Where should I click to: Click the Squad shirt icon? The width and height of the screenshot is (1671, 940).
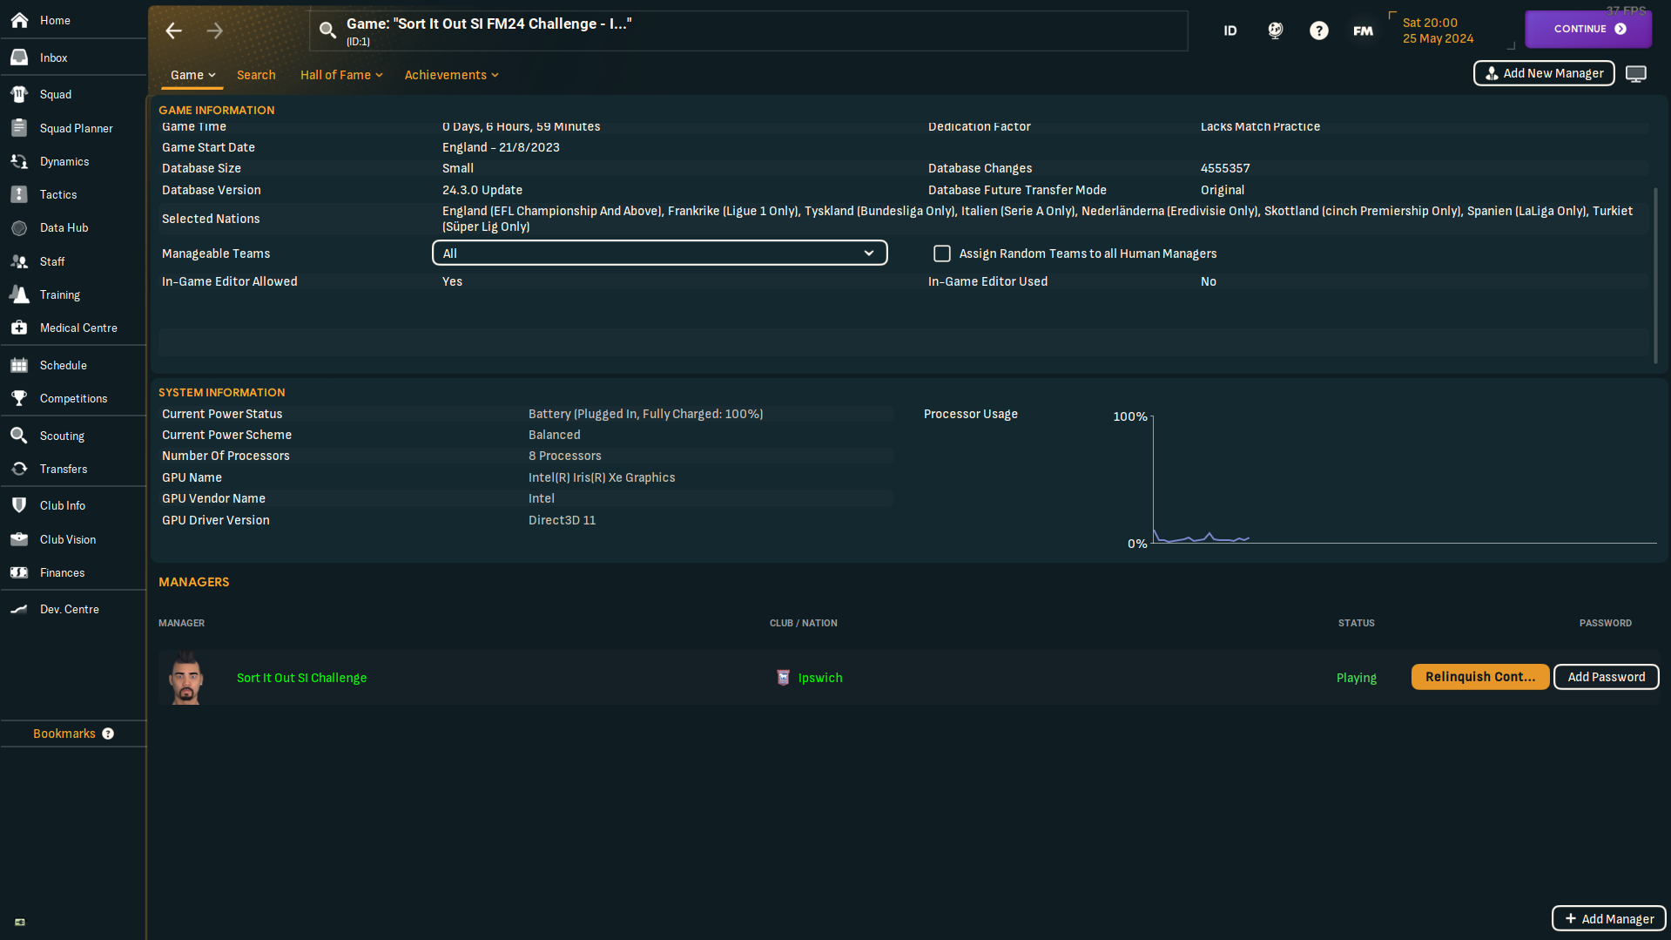coord(19,94)
